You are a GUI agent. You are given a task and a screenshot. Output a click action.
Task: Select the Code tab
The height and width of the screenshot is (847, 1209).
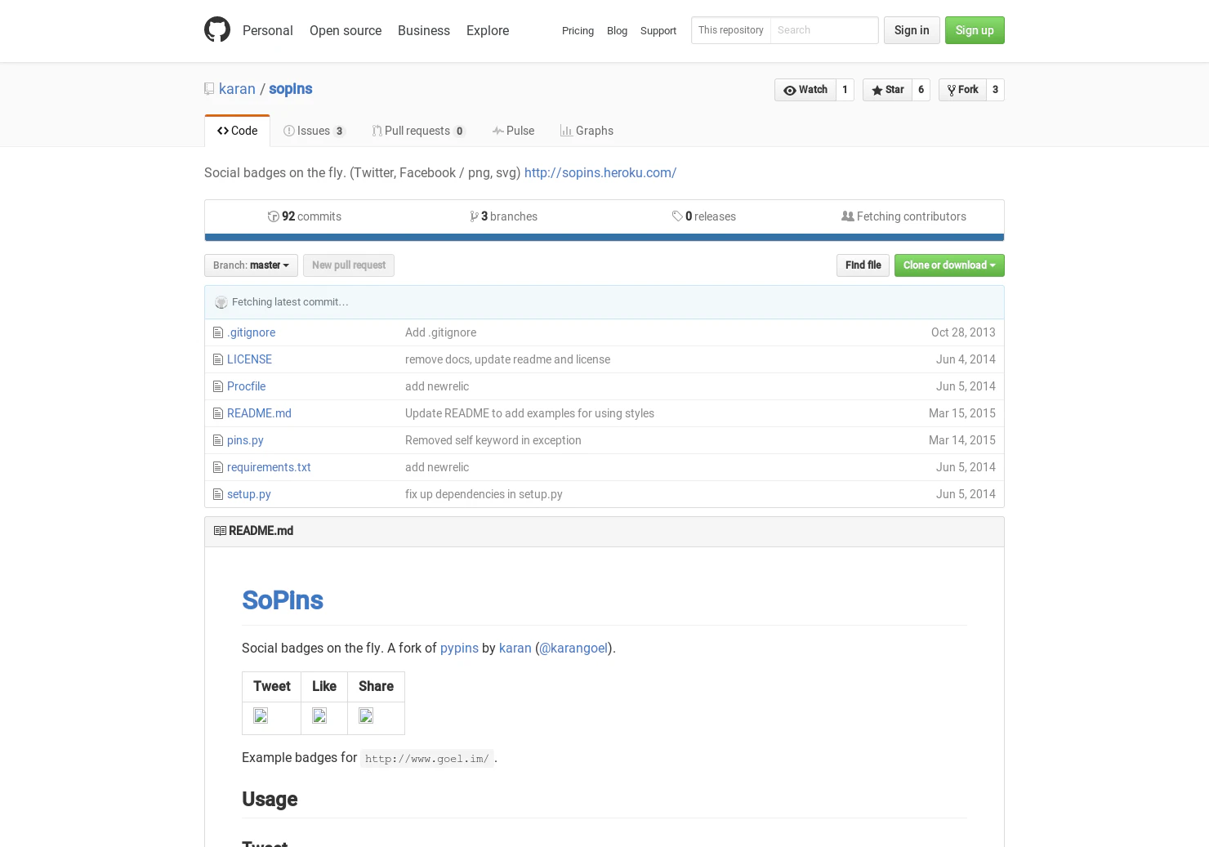point(237,131)
